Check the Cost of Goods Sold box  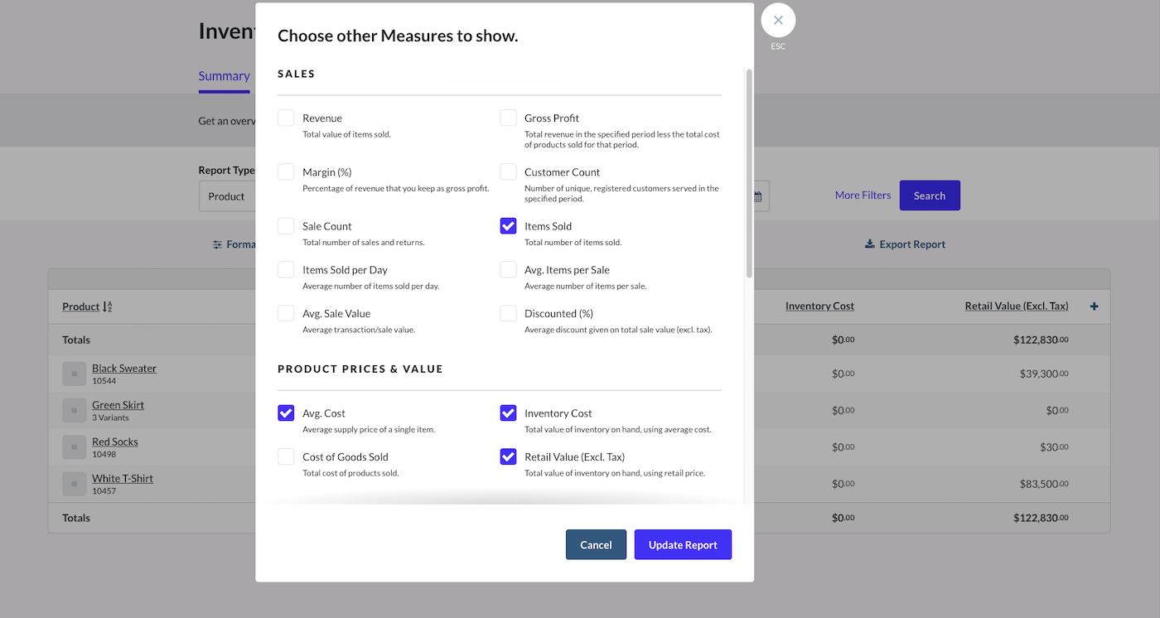tap(286, 456)
